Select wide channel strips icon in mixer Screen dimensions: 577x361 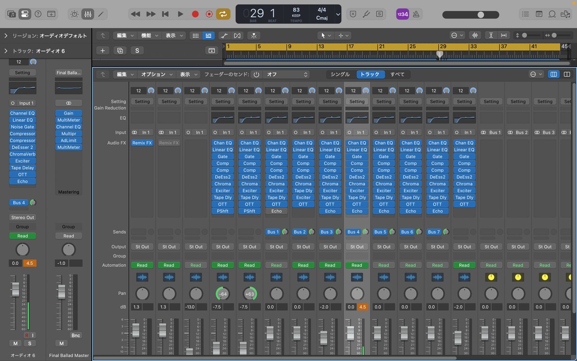[x=567, y=74]
